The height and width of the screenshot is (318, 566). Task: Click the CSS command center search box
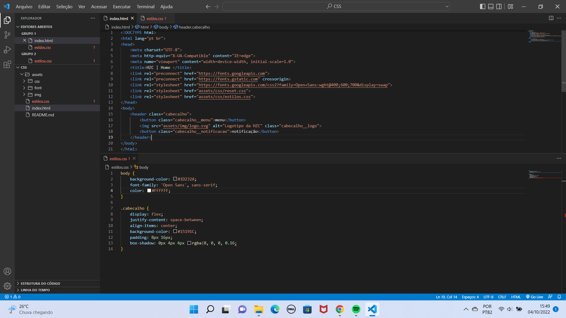pyautogui.click(x=336, y=6)
